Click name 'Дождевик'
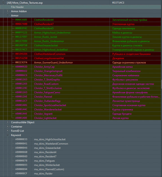The height and width of the screenshot is (177, 162). (x=118, y=58)
